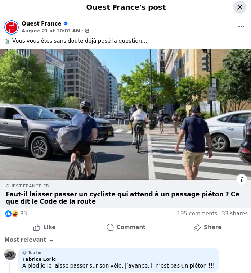Screen dimensions: 251x273
Task: View the 195 comments
Action: tap(197, 213)
